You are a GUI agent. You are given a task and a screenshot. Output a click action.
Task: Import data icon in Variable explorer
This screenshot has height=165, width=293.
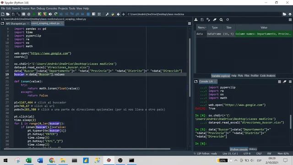coord(196,20)
